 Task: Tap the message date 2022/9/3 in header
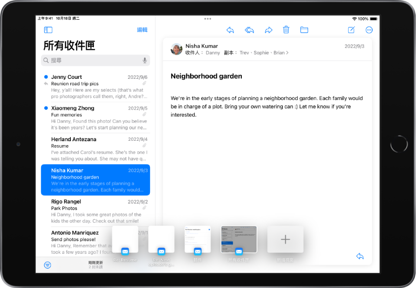click(354, 46)
